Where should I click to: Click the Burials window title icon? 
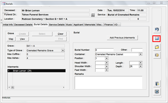click(4, 4)
